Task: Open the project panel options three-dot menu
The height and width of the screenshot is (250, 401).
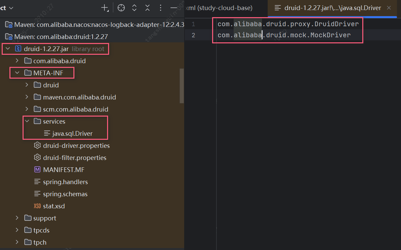Action: [161, 8]
